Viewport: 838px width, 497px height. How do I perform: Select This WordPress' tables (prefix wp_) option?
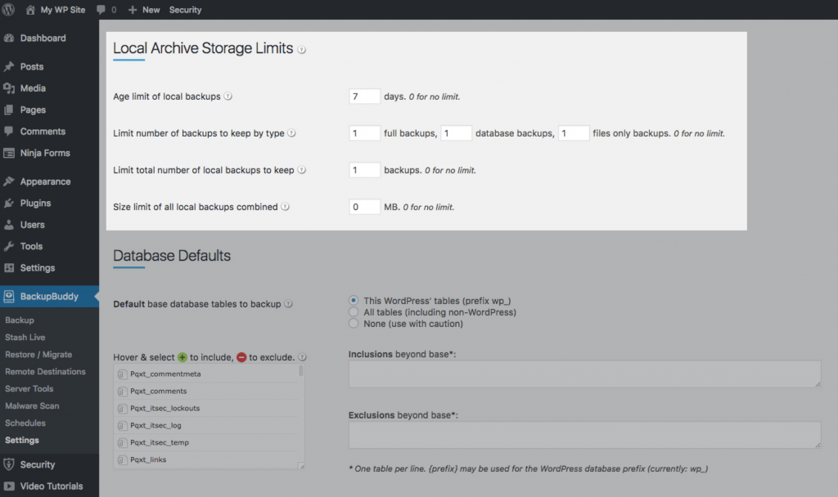pyautogui.click(x=354, y=301)
